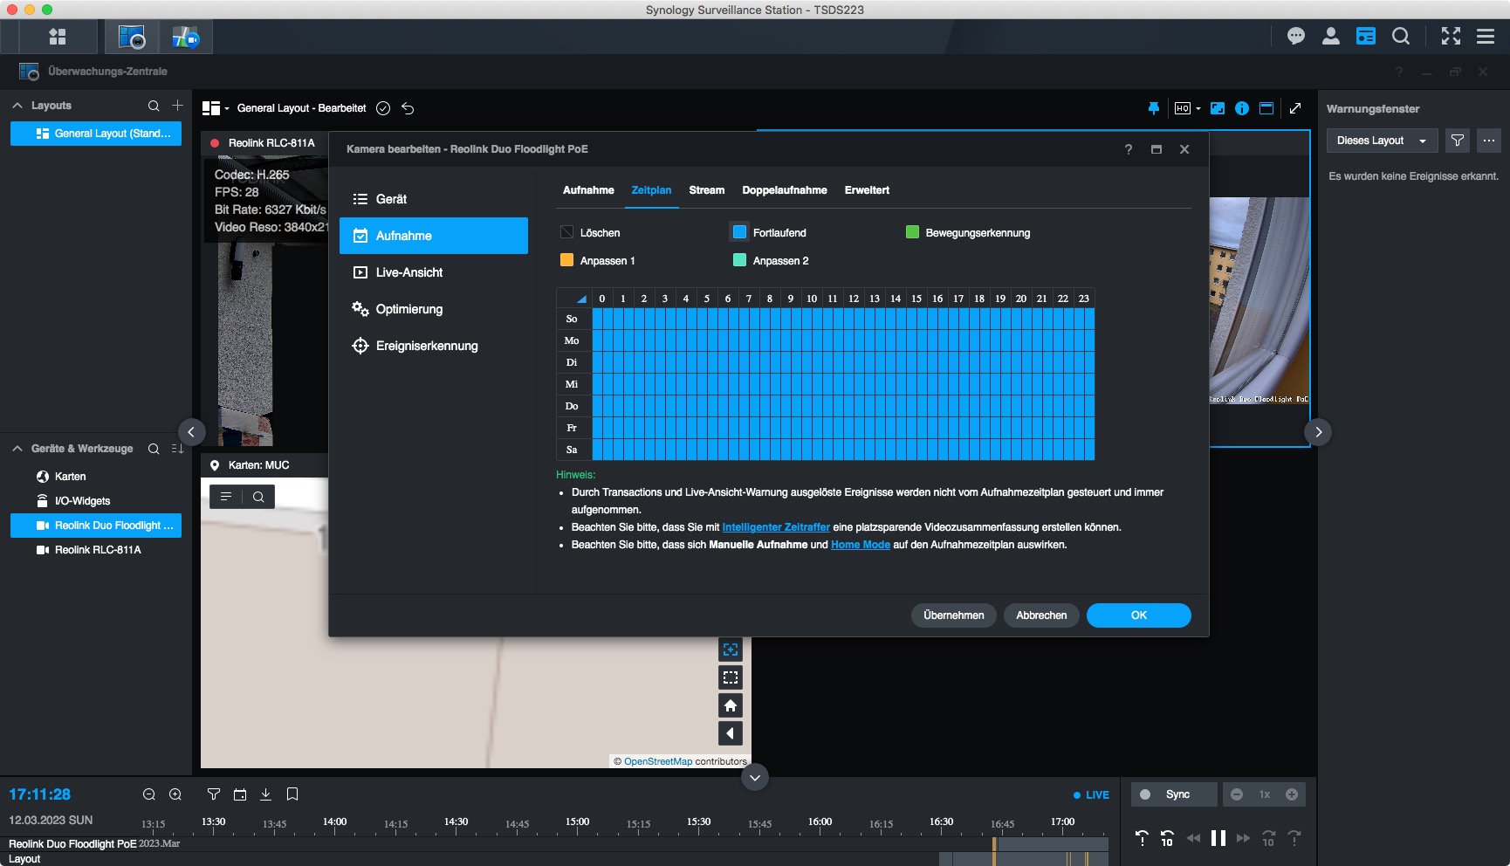The height and width of the screenshot is (866, 1510).
Task: Click the pin icon in layout toolbar
Action: [1153, 108]
